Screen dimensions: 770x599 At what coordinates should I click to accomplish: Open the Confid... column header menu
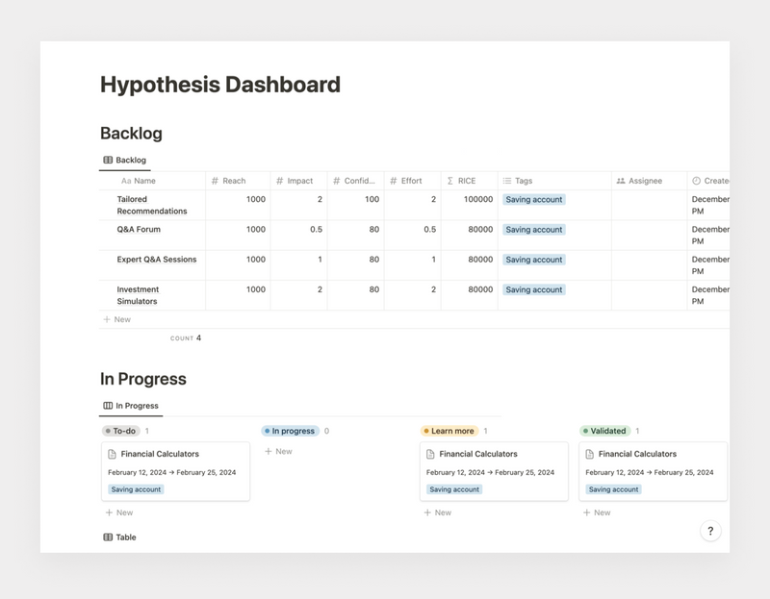[x=355, y=181]
